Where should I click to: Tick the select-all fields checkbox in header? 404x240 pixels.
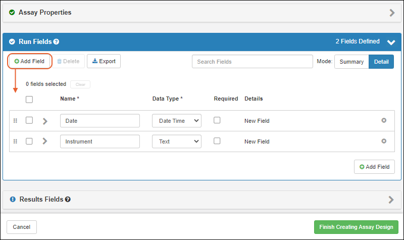tap(29, 100)
